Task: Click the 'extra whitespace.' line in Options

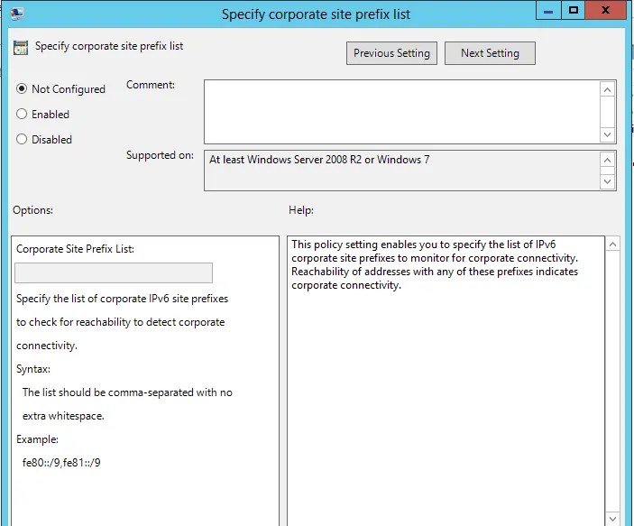Action: pyautogui.click(x=63, y=416)
